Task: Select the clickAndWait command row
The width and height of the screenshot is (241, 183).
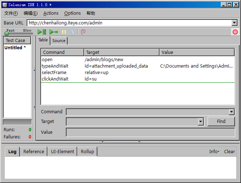Action: tap(138, 79)
